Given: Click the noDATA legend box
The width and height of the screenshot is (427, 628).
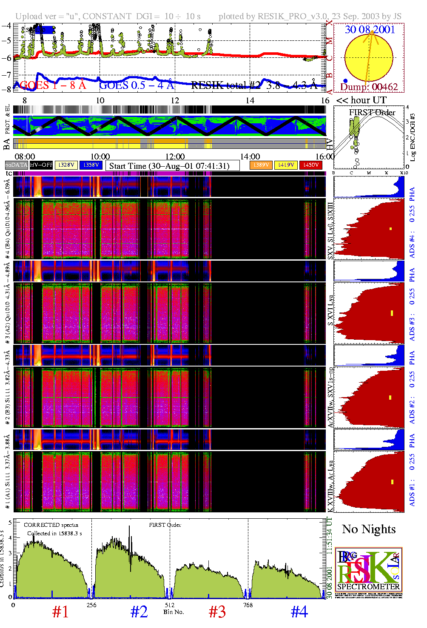Looking at the screenshot, I should click(17, 165).
